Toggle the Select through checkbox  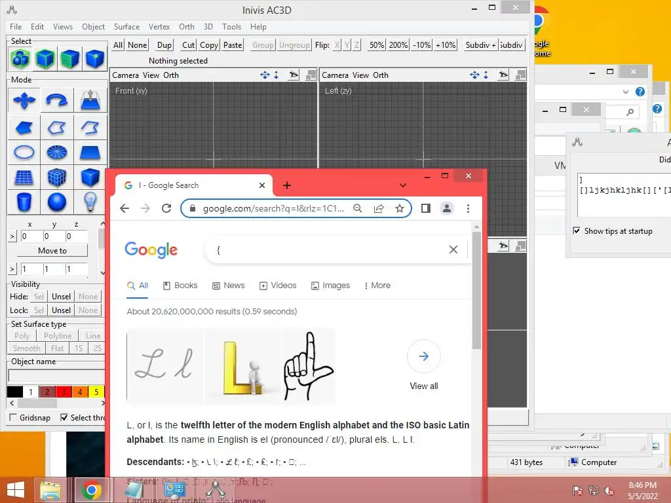64,417
